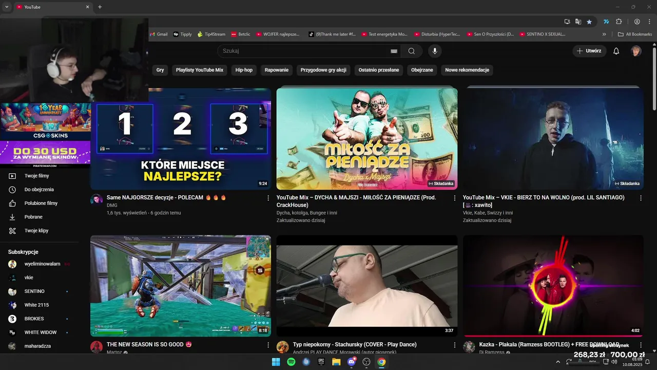657x370 pixels.
Task: Select the Gry filter chip
Action: pyautogui.click(x=160, y=70)
